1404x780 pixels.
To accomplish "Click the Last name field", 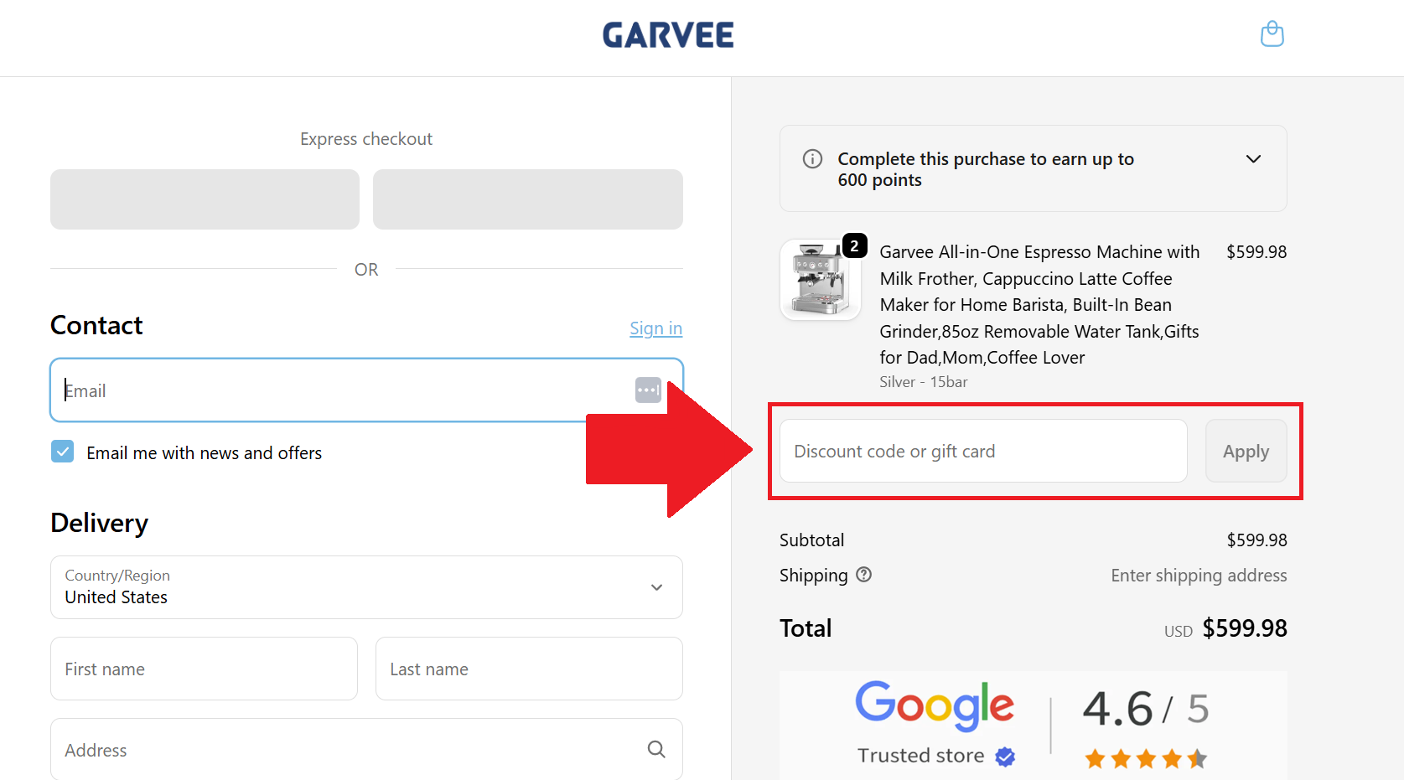I will (x=529, y=669).
